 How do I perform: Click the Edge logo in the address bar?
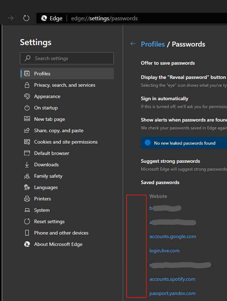tap(44, 18)
